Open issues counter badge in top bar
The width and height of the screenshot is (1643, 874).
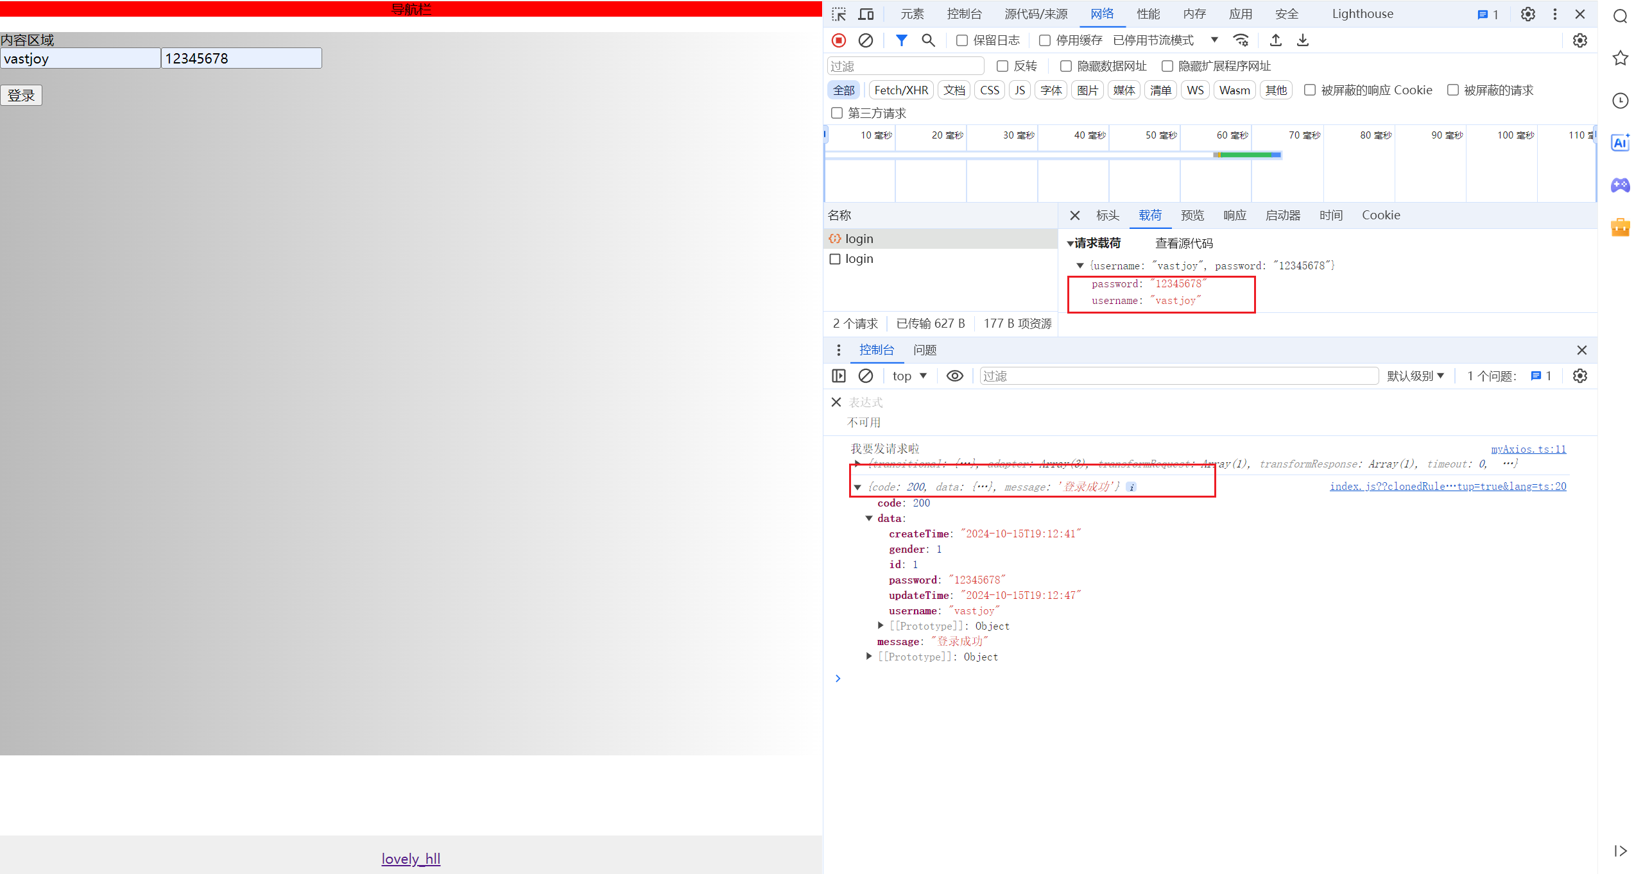click(x=1488, y=14)
